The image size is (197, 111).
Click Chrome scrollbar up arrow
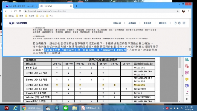click(x=190, y=20)
